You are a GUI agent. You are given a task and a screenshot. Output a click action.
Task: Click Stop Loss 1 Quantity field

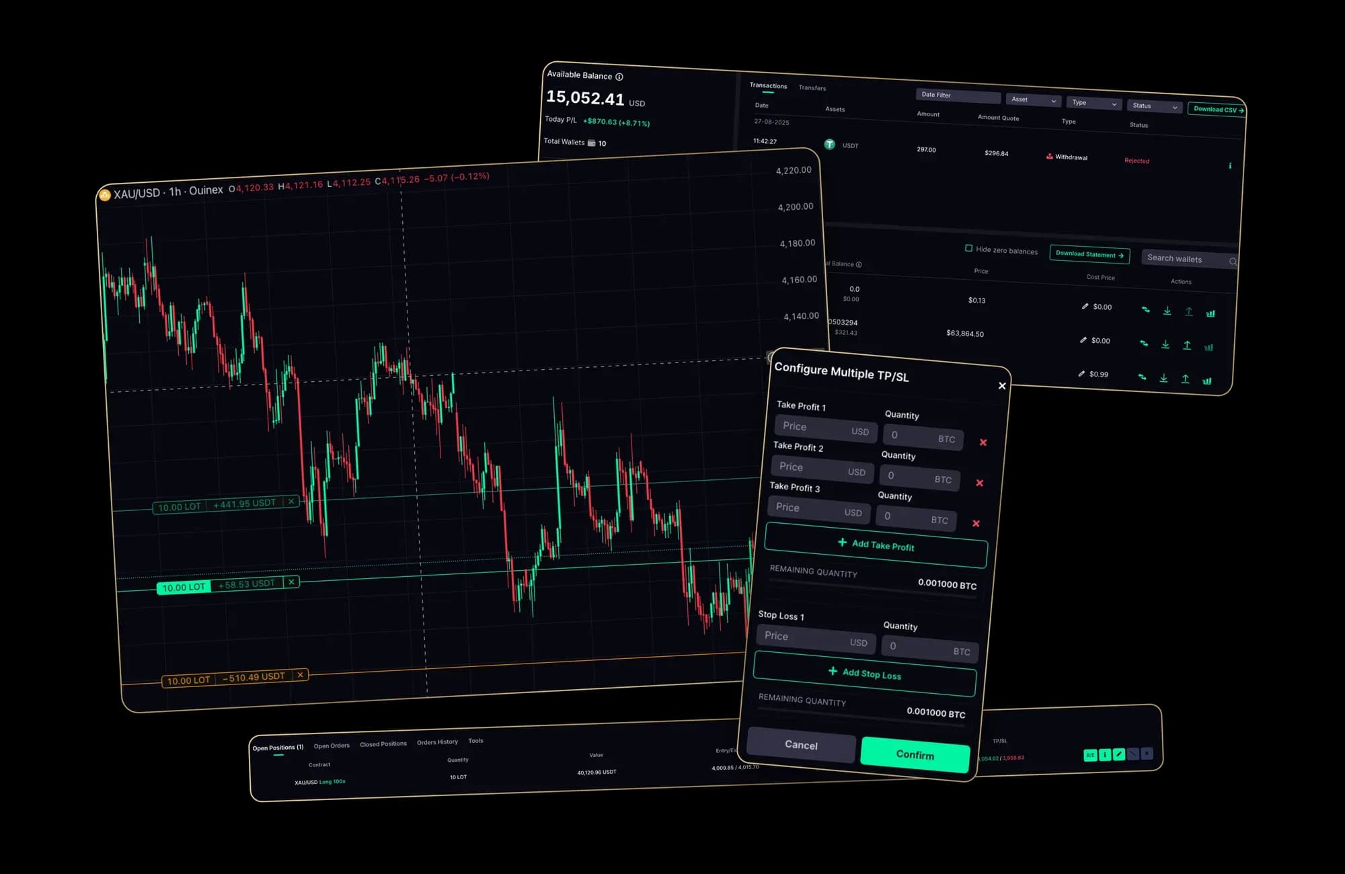929,649
